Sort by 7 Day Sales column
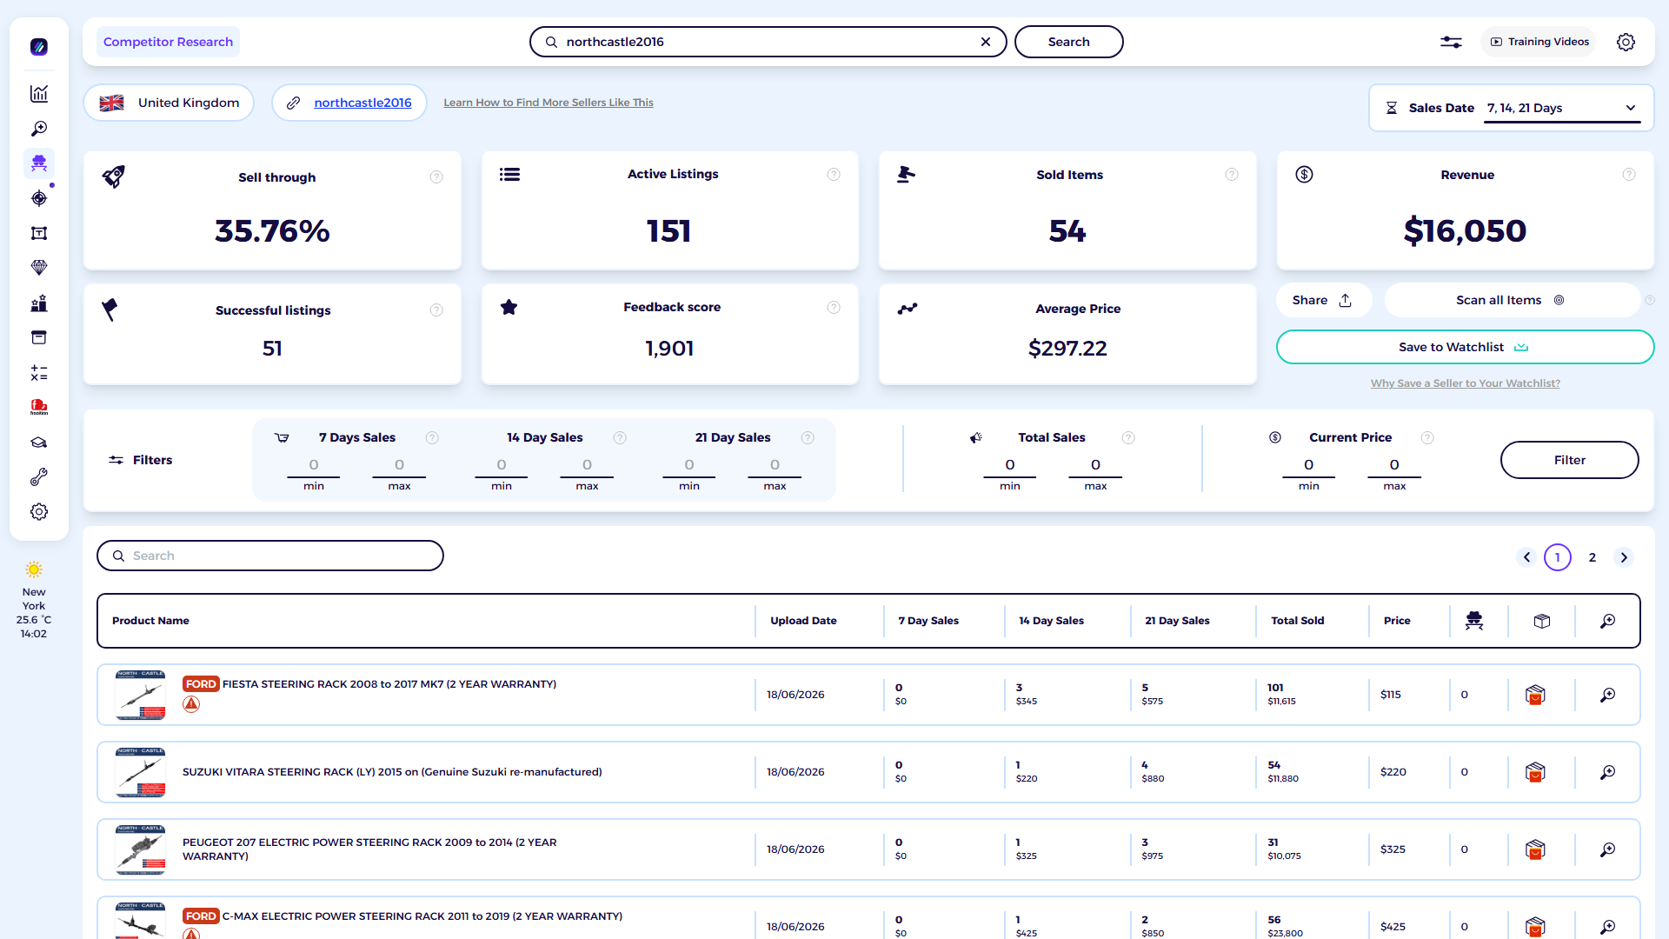This screenshot has height=939, width=1669. [928, 621]
